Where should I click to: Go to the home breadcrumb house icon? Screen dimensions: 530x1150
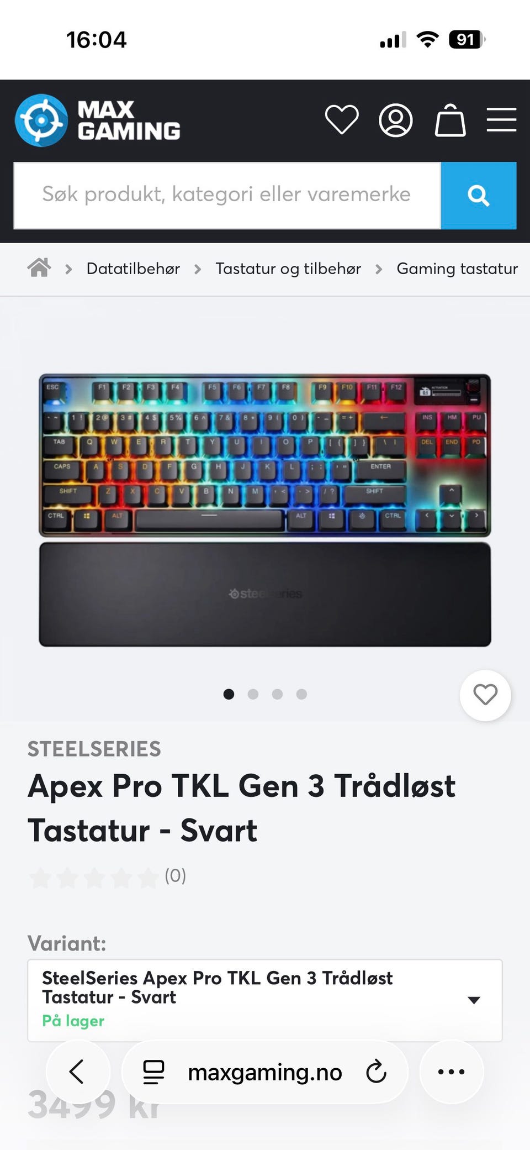[x=39, y=268]
